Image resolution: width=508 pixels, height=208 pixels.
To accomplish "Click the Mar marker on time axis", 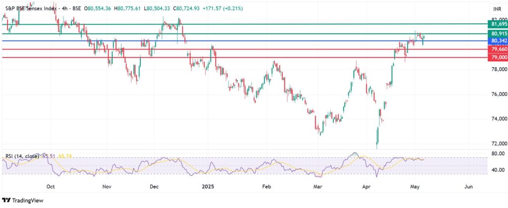I will pos(318,187).
